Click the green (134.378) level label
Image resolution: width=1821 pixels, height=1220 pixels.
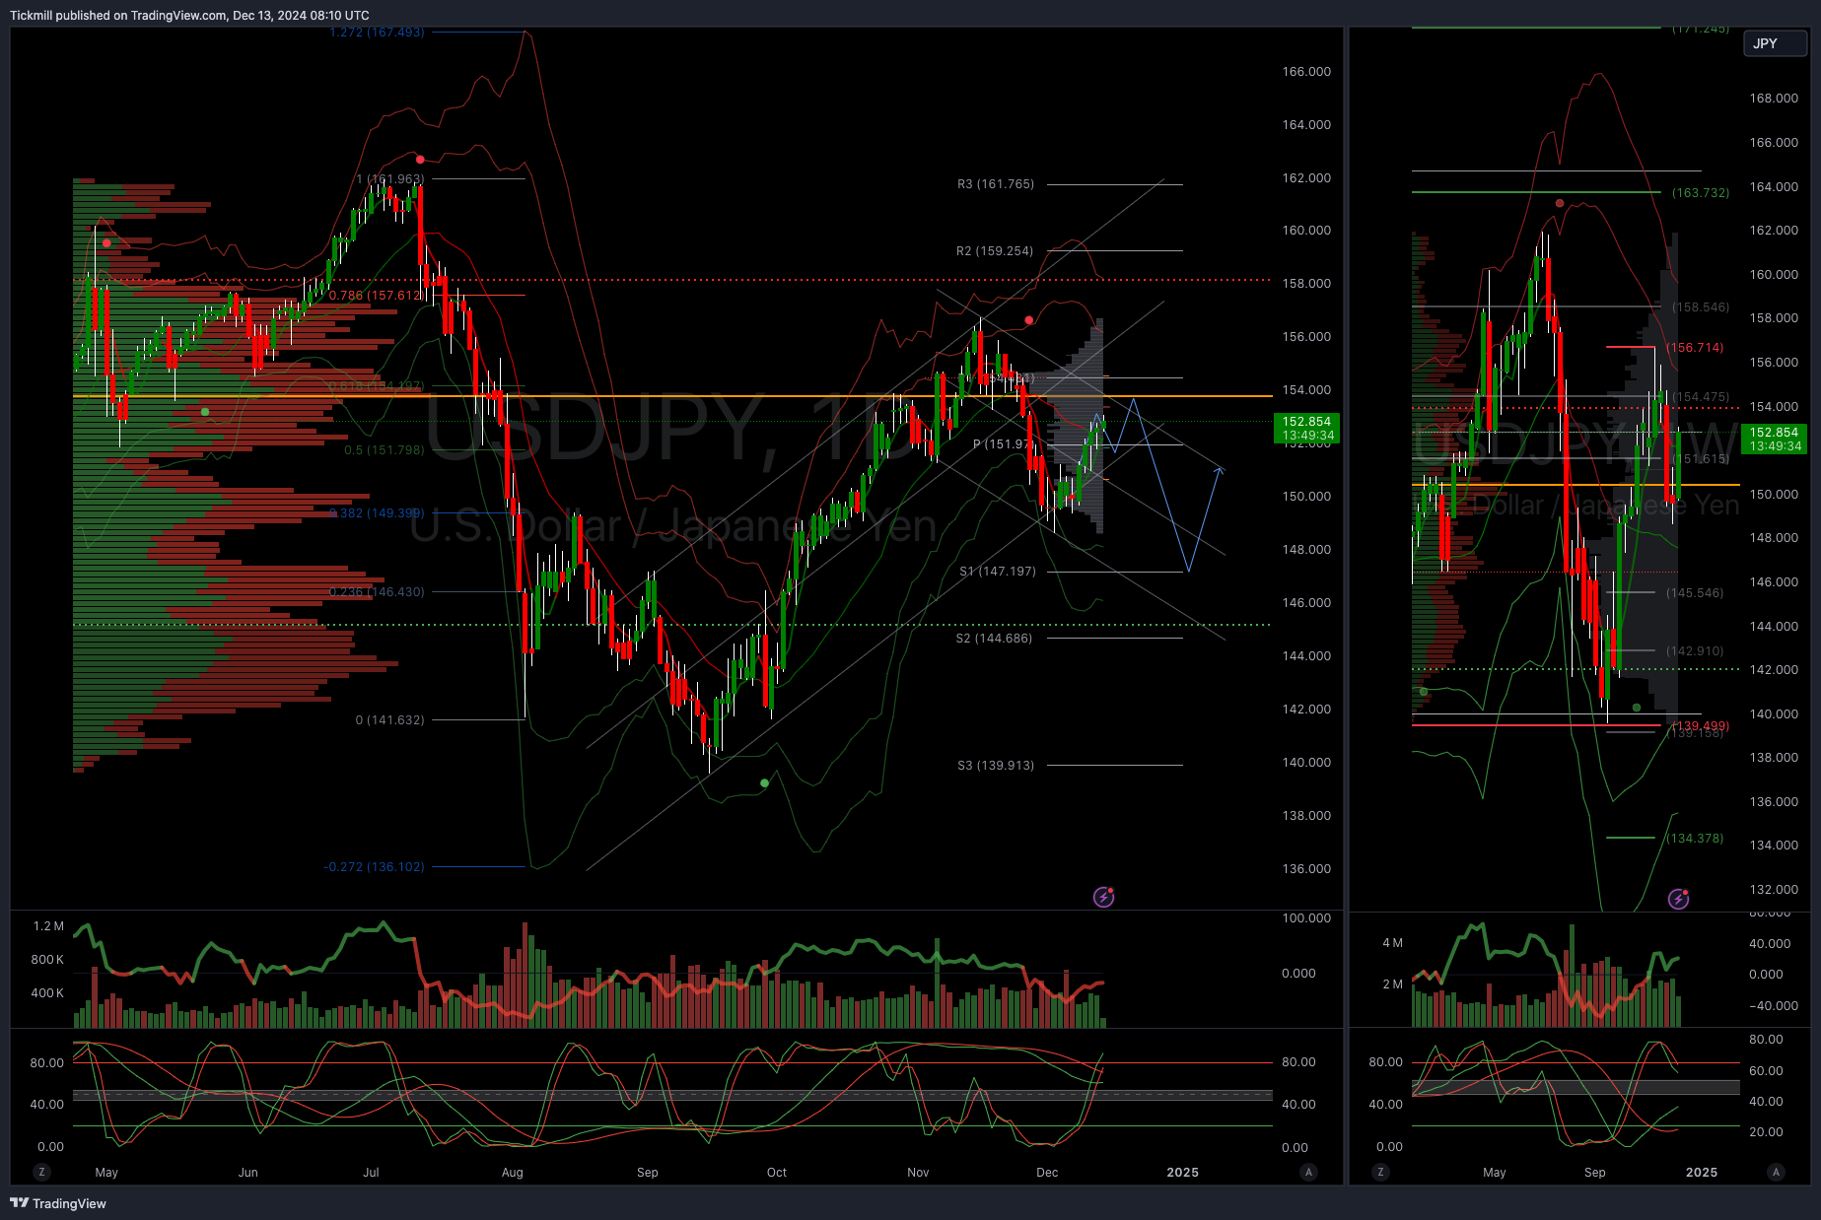pos(1695,839)
